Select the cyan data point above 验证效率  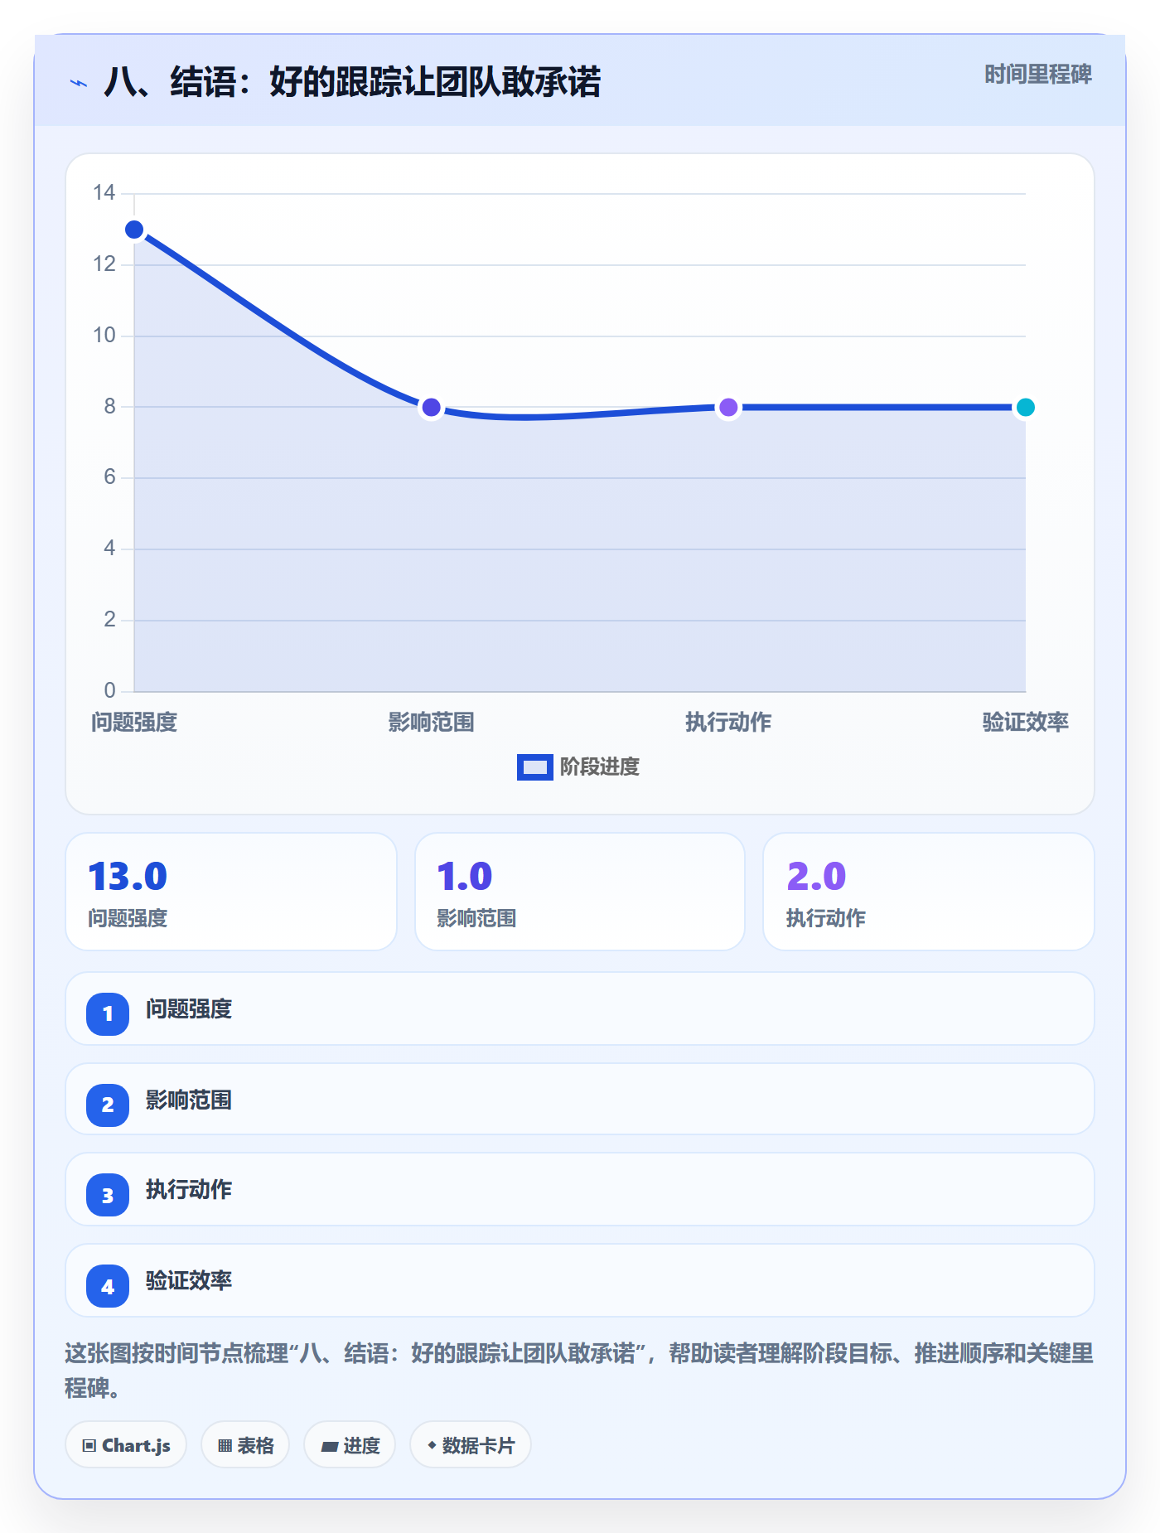pos(1025,407)
